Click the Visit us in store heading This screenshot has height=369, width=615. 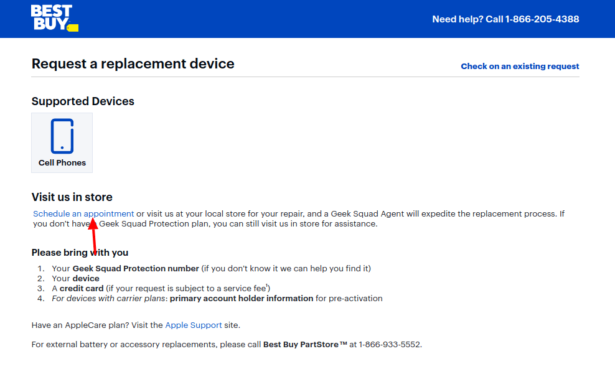[x=72, y=196]
